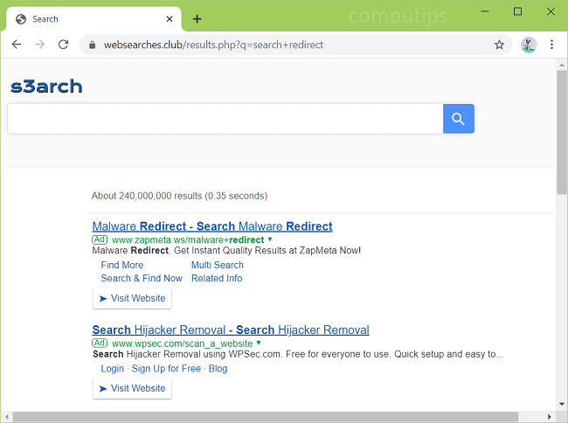View site info via padlock icon
This screenshot has height=423, width=568.
(x=93, y=45)
